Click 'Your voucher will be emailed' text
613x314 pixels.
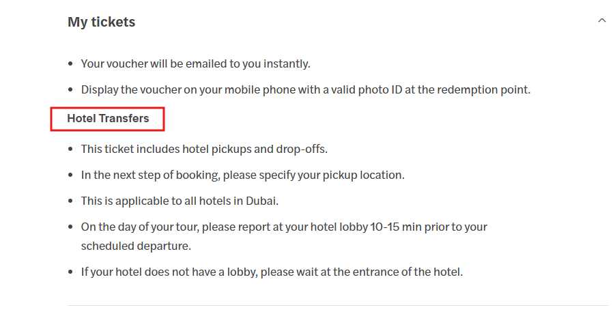tap(195, 63)
